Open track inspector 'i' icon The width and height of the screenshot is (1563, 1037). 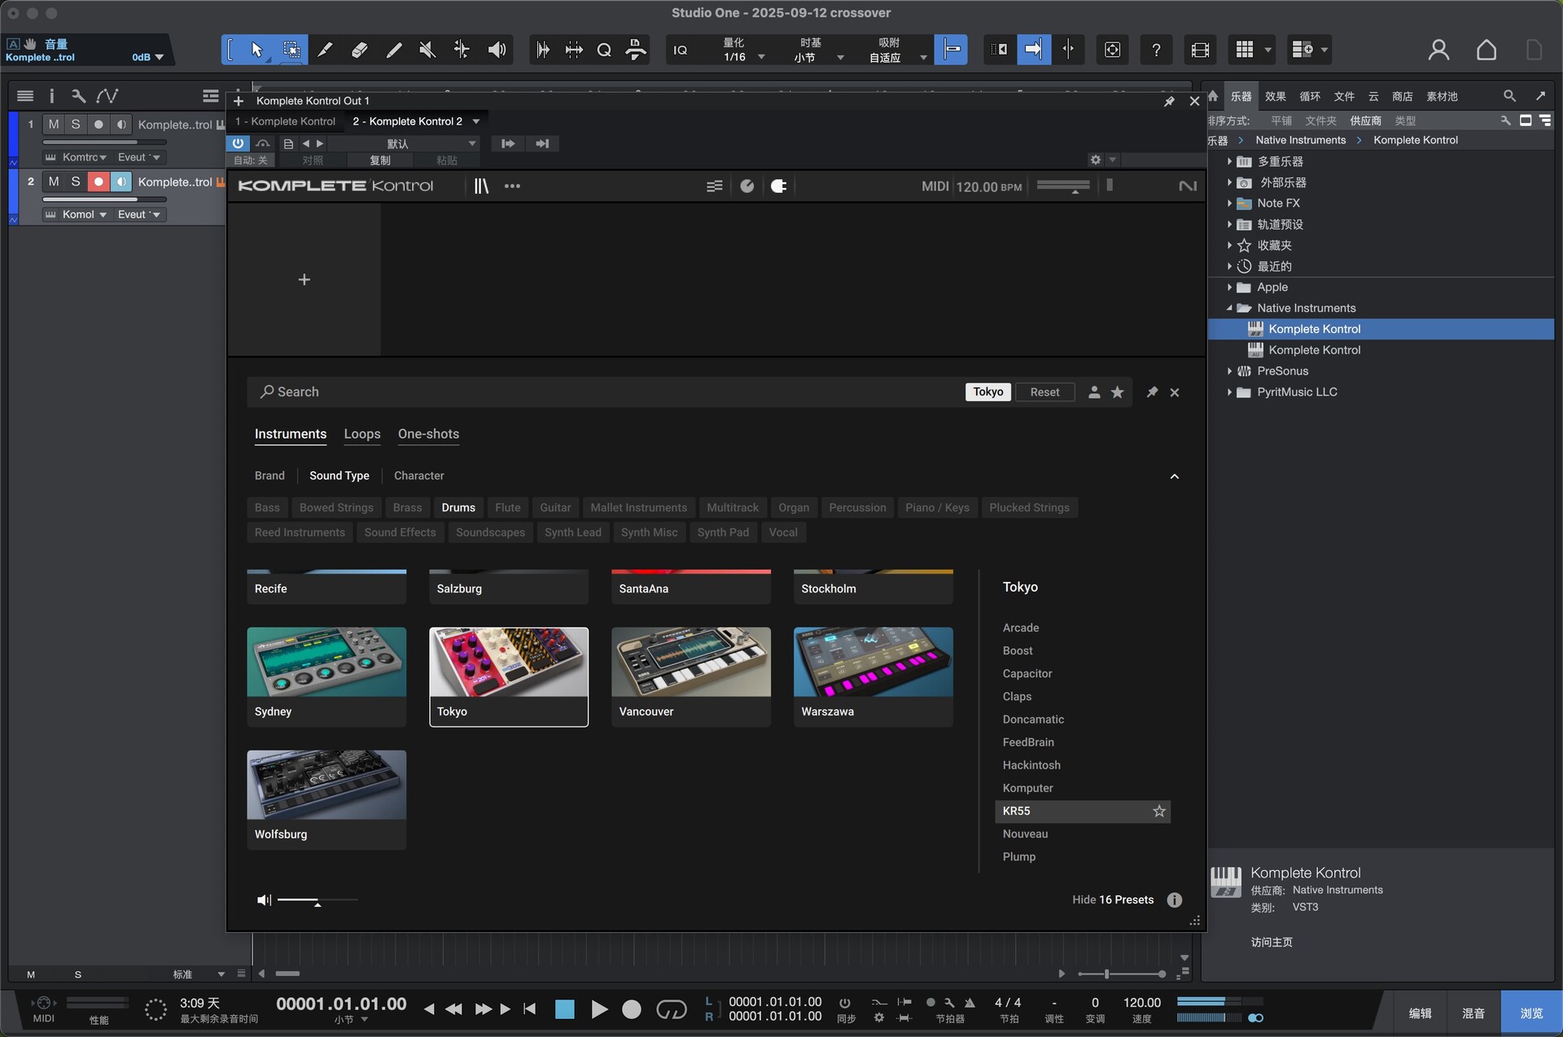[x=51, y=96]
